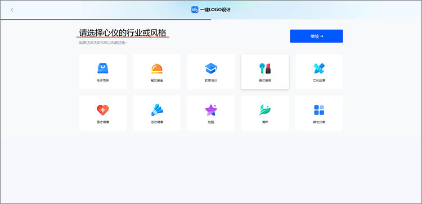The image size is (422, 204).
Task: Click the gray hint text below the heading
Action: [x=103, y=43]
